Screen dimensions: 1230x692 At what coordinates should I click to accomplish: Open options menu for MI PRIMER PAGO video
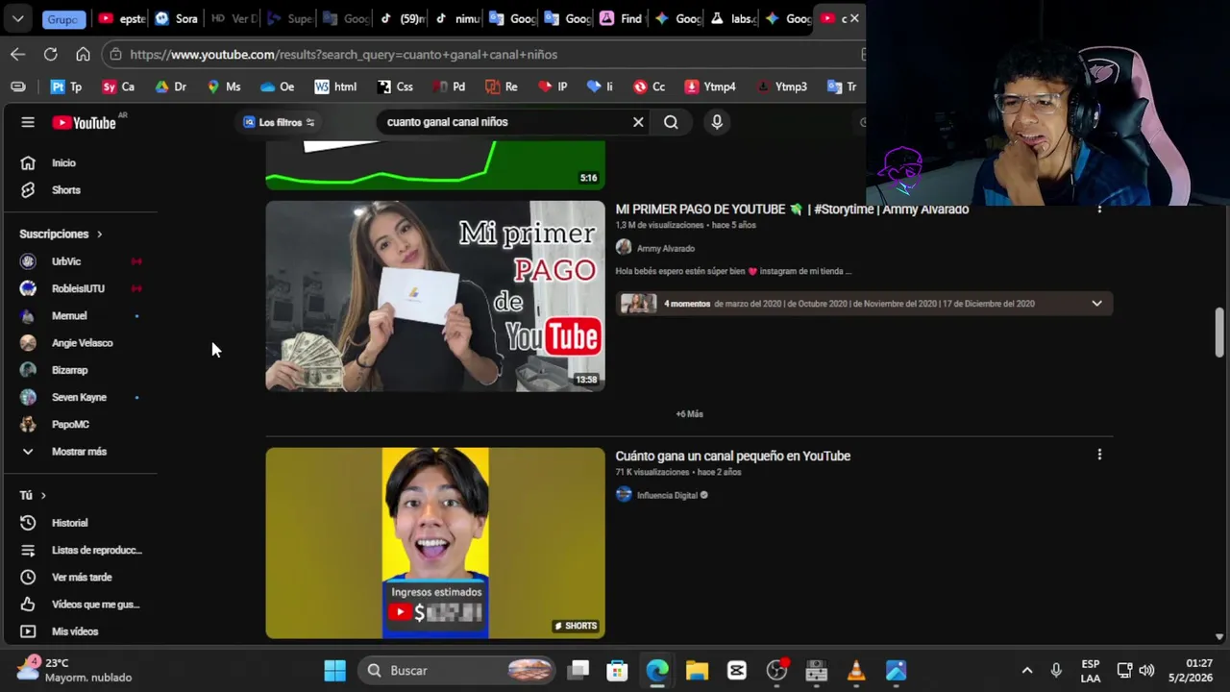coord(1099,209)
